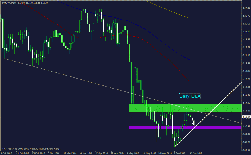251x155 pixels.
Task: Click the 116.60 price axis label
Action: pos(247,87)
